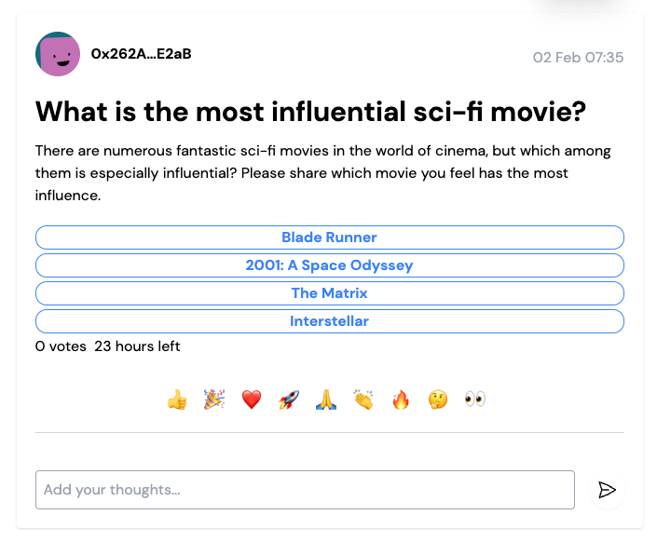Click the Add your thoughts field
657x542 pixels.
(305, 490)
